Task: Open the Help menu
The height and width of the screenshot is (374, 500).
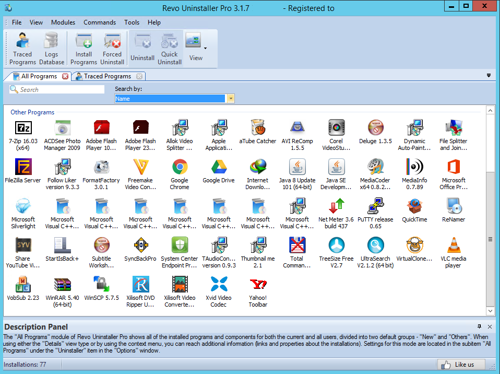Action: coord(154,22)
